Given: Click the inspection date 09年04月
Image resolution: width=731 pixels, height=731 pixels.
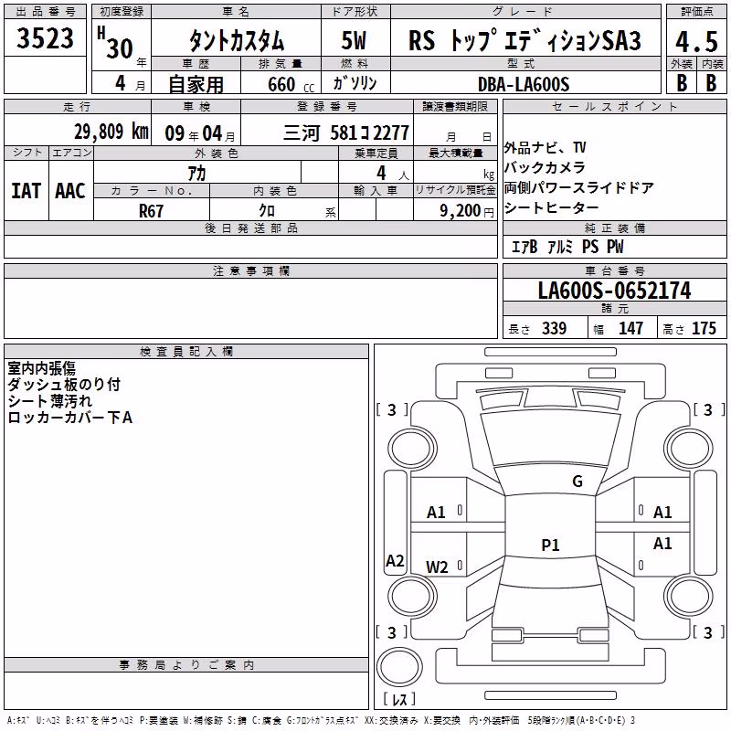Looking at the screenshot, I should 200,133.
